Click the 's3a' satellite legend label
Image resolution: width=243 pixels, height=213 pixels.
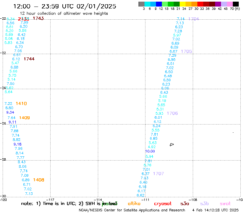[185, 204]
